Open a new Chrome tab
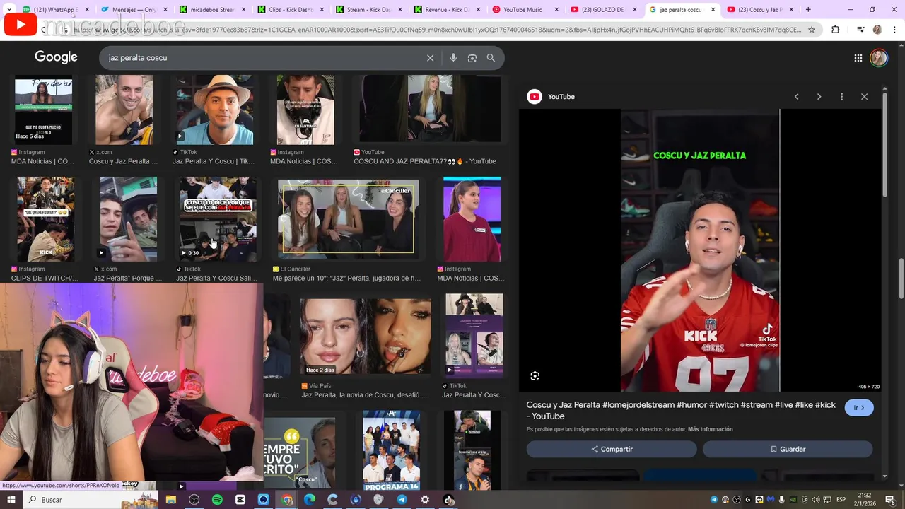The width and height of the screenshot is (905, 509). (808, 10)
